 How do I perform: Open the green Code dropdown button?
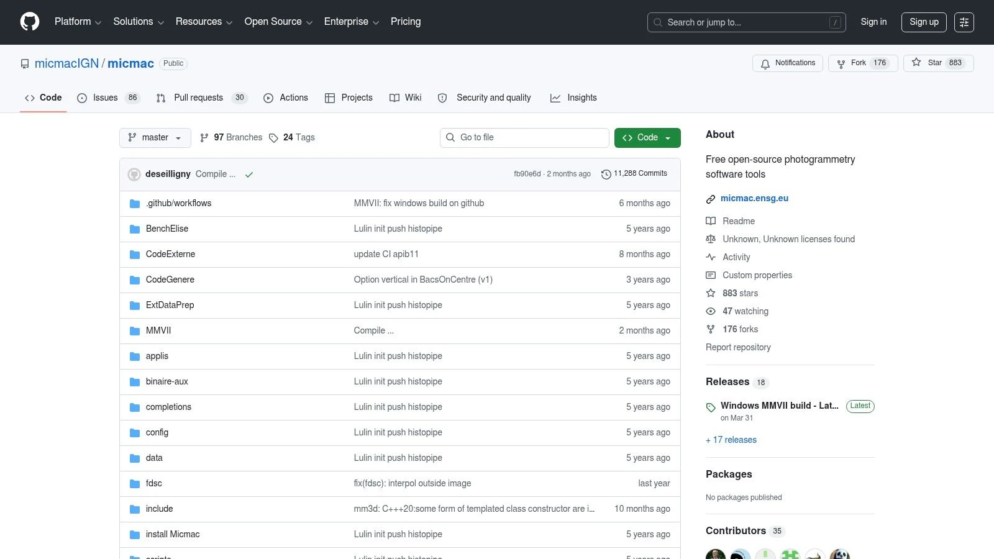(647, 138)
